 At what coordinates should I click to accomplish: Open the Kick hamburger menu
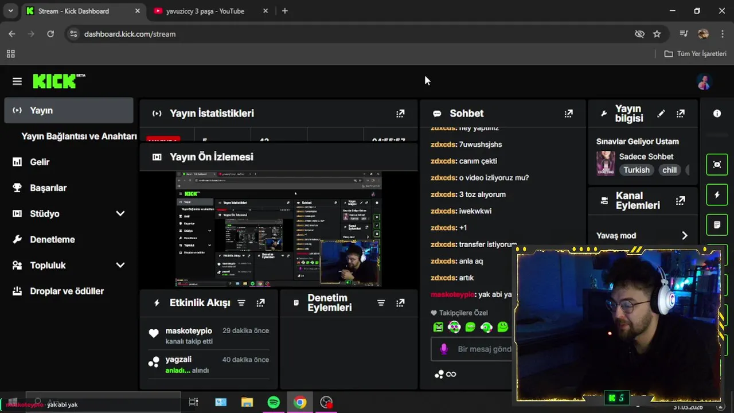pyautogui.click(x=17, y=81)
